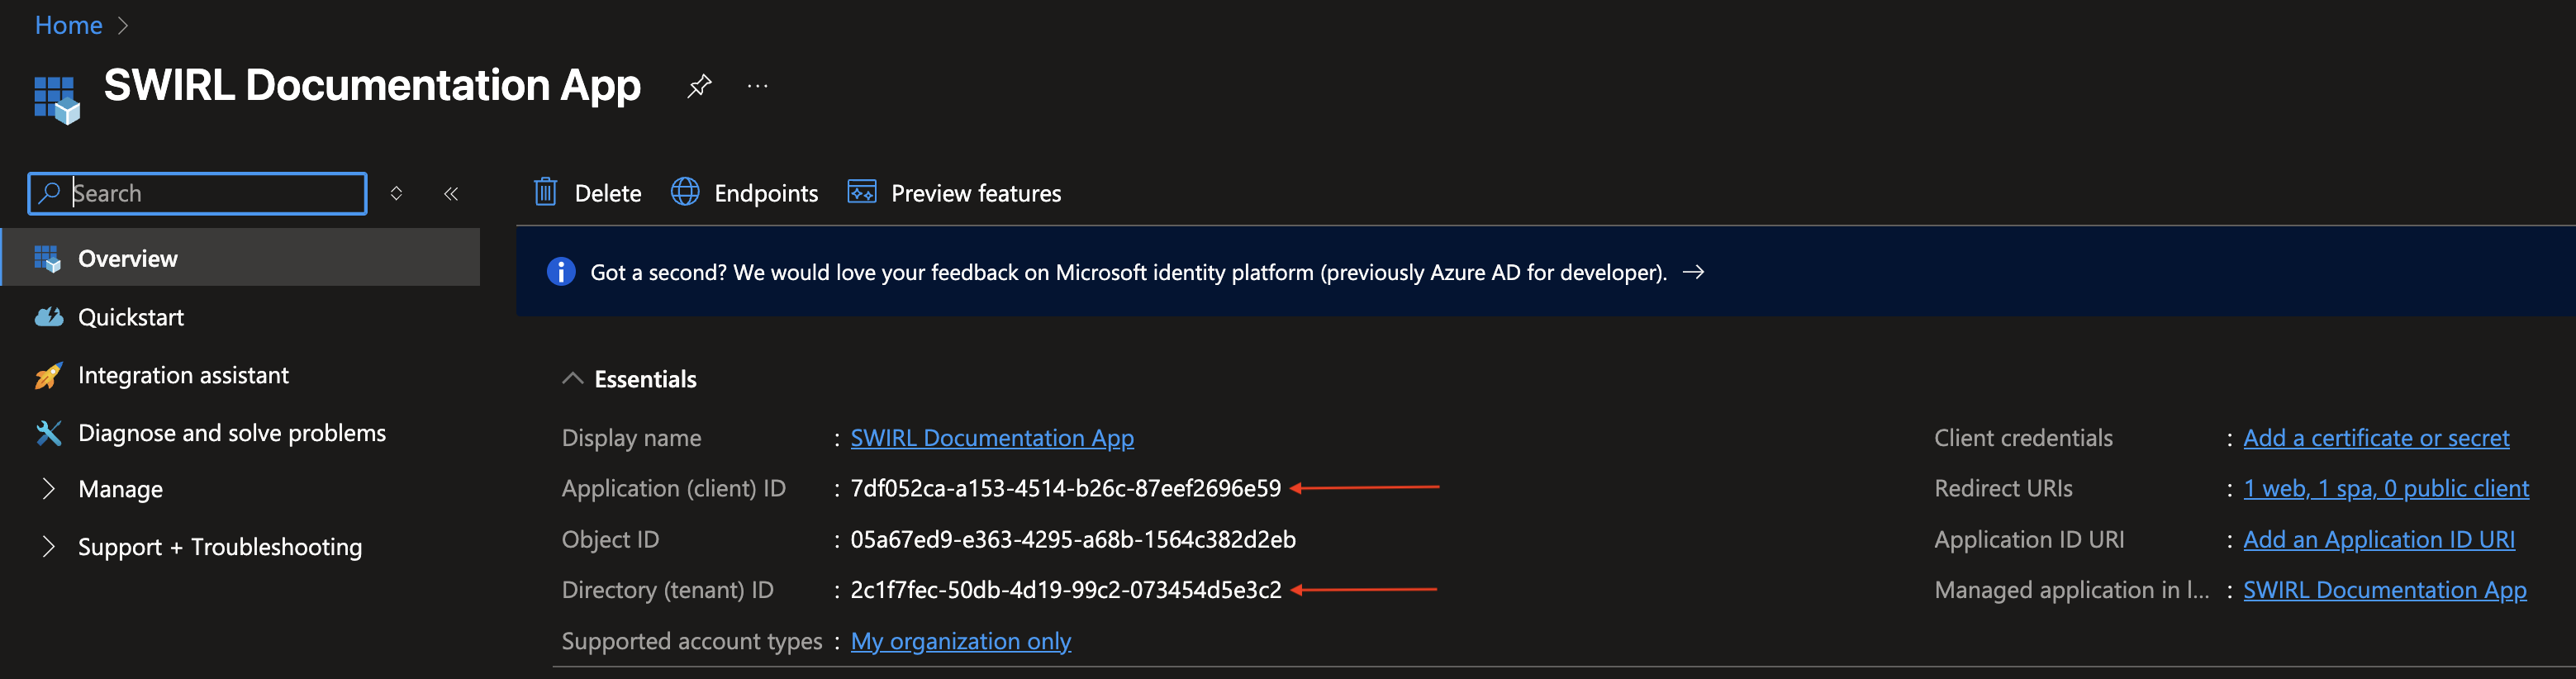Click the Display name label

(x=631, y=438)
